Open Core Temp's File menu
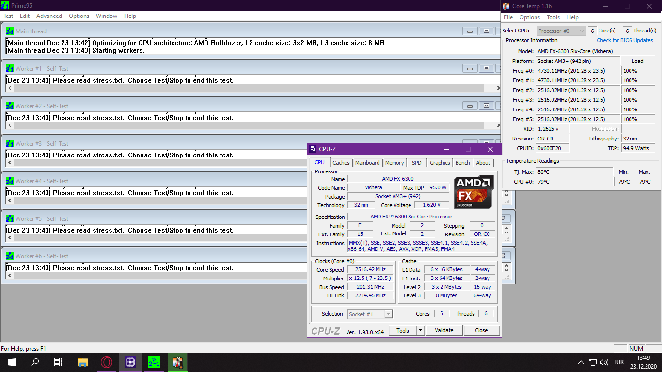Image resolution: width=662 pixels, height=372 pixels. [508, 17]
